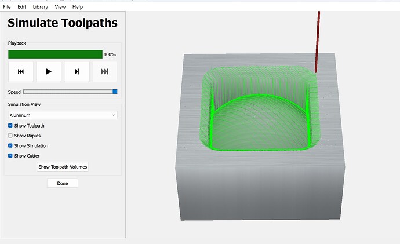Screen dimensions: 400x244
Task: Click the Play simulation icon
Action: (x=49, y=72)
